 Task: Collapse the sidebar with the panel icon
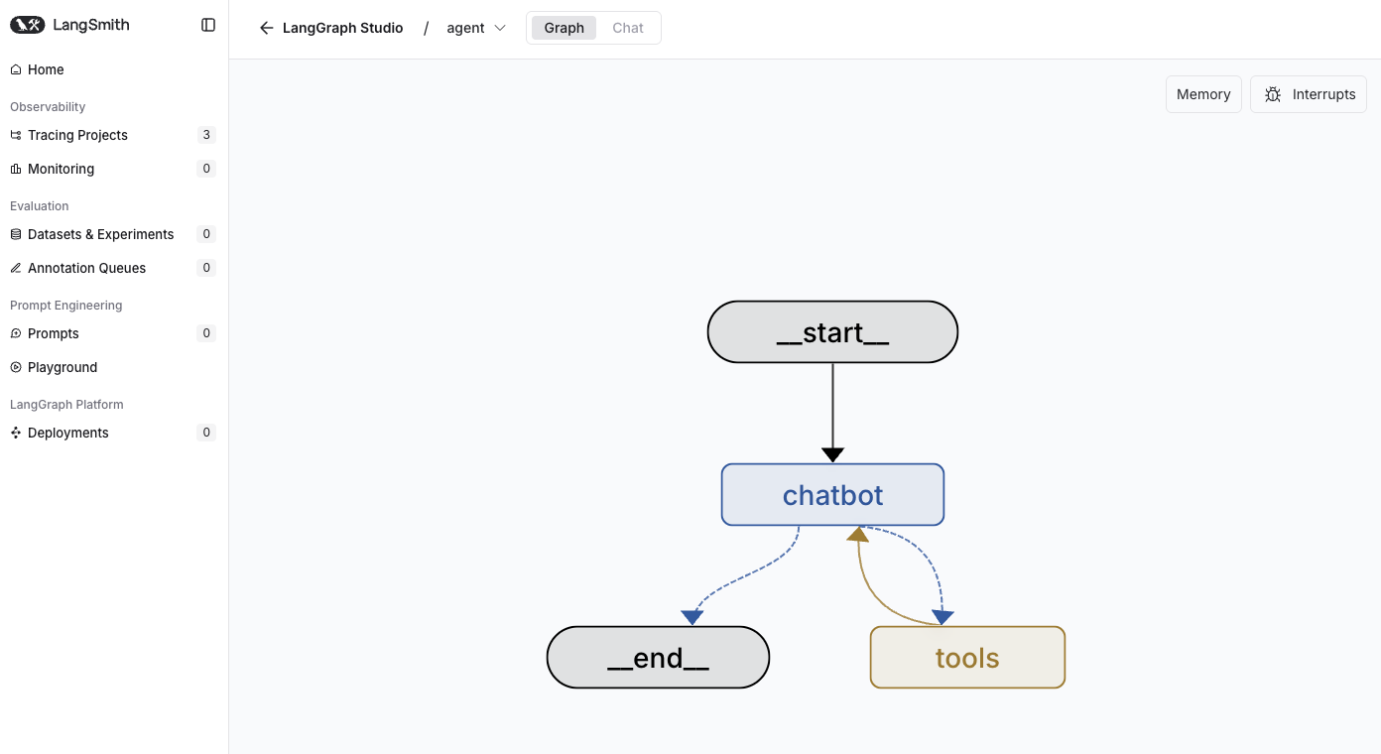pos(208,25)
